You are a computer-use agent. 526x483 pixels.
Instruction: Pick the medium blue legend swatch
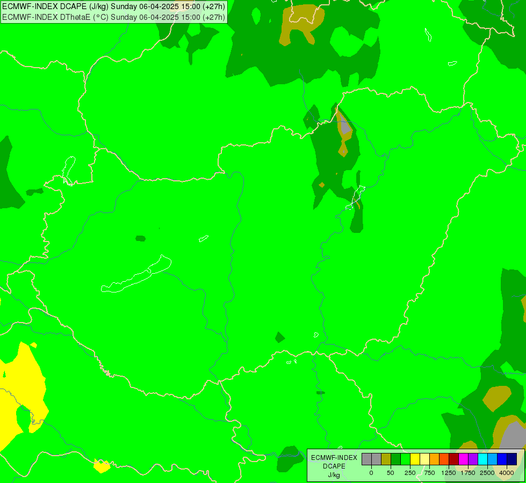[502, 459]
